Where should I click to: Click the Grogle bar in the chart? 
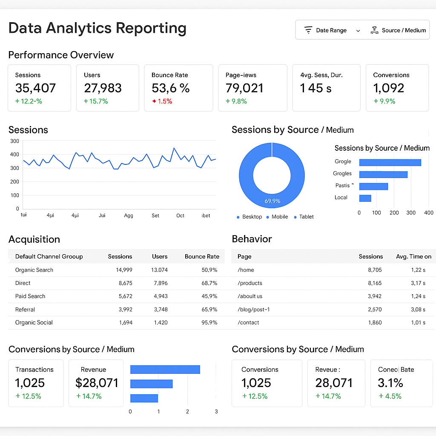390,162
